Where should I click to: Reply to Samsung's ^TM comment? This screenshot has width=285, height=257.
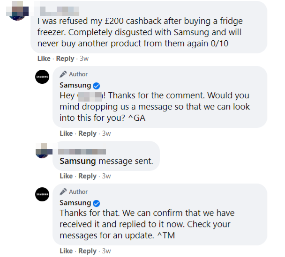(87, 251)
